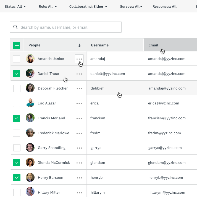Open the Status: All filter dropdown
Screen dimensions: 197x197
[x=15, y=7]
